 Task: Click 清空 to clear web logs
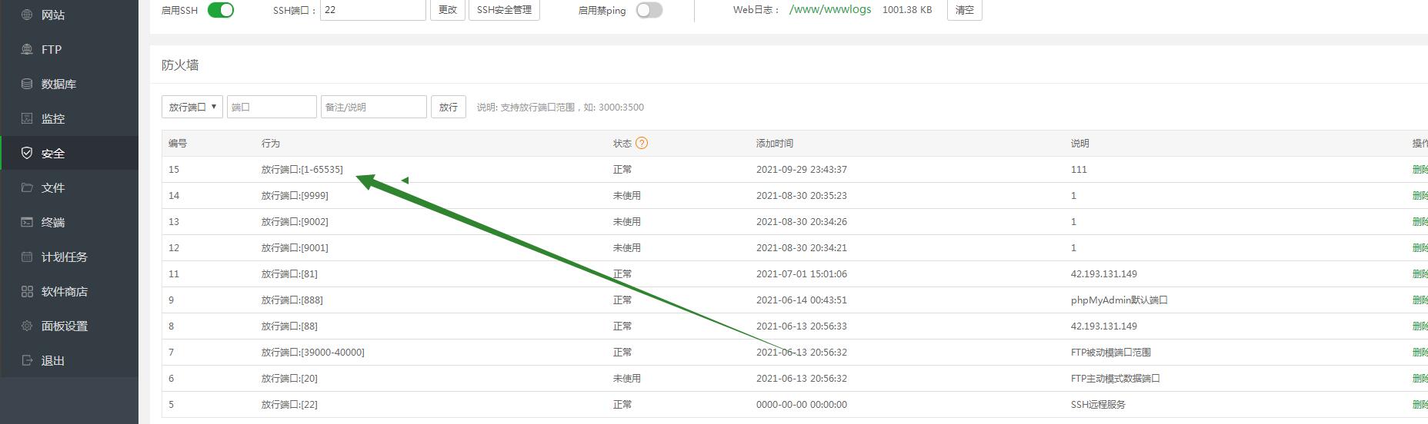(964, 10)
